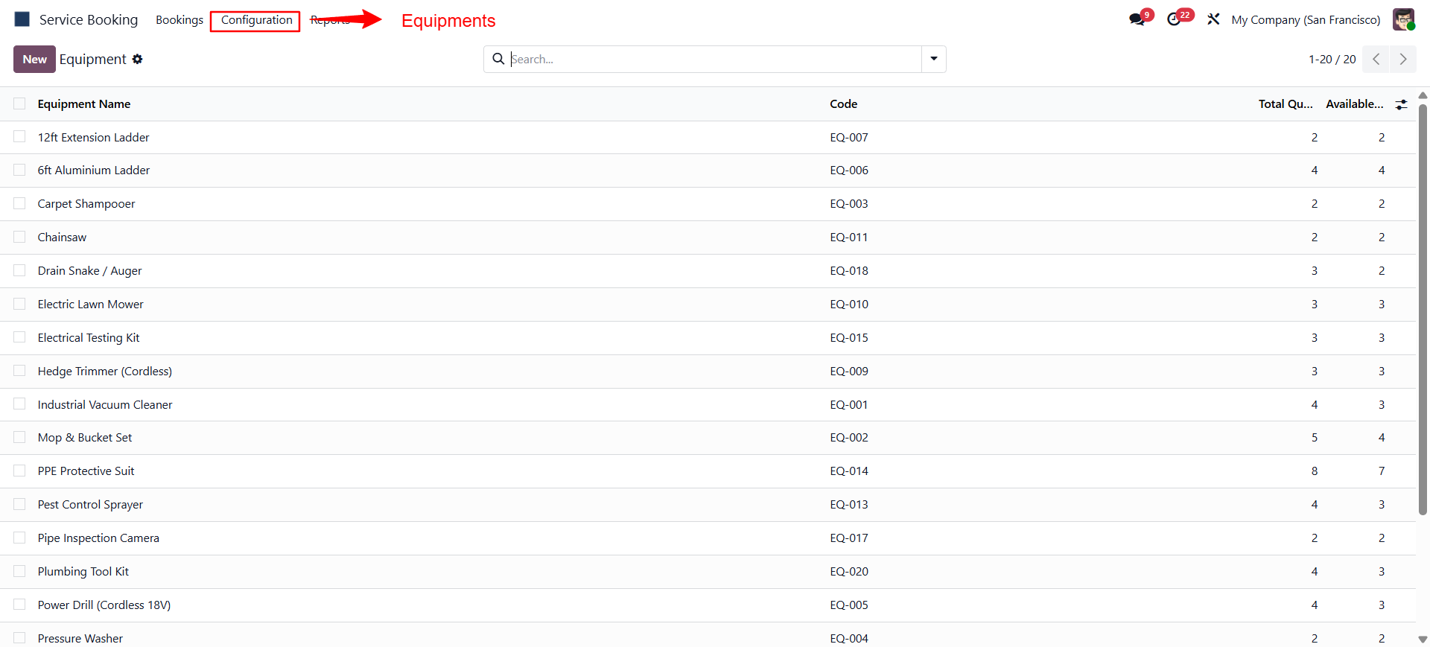Image resolution: width=1430 pixels, height=647 pixels.
Task: Open the Electric Lawn Mower record
Action: (90, 305)
